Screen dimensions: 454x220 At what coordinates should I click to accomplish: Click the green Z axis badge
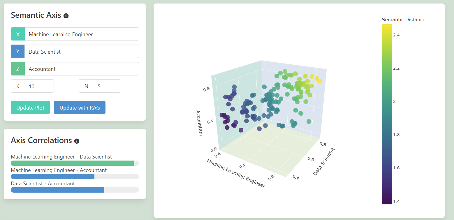[18, 69]
